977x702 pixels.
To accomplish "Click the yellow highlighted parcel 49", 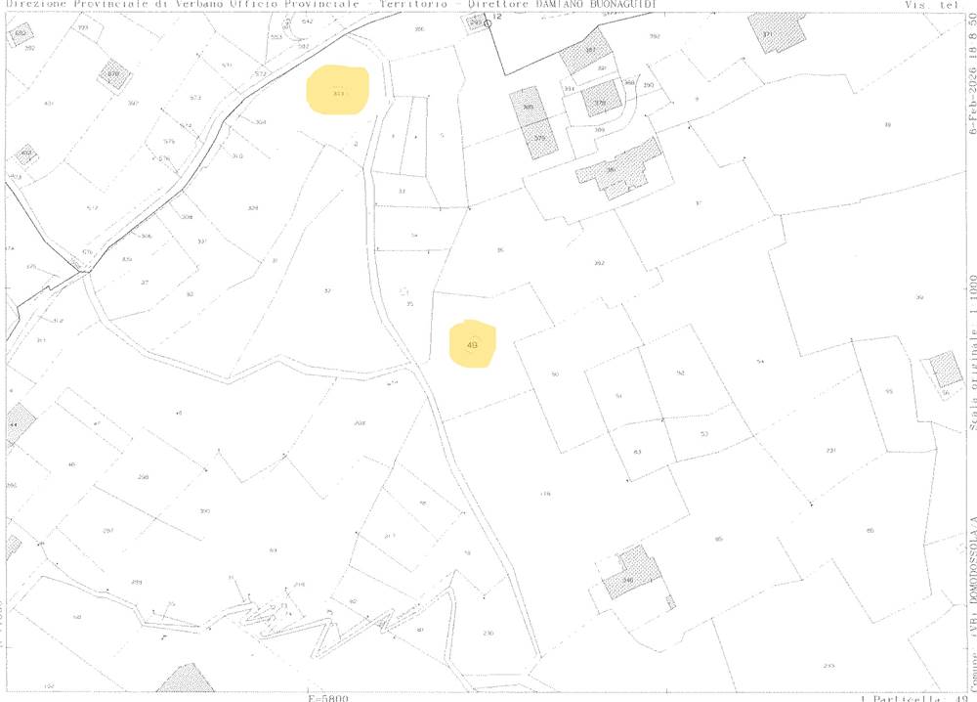I will pyautogui.click(x=473, y=344).
